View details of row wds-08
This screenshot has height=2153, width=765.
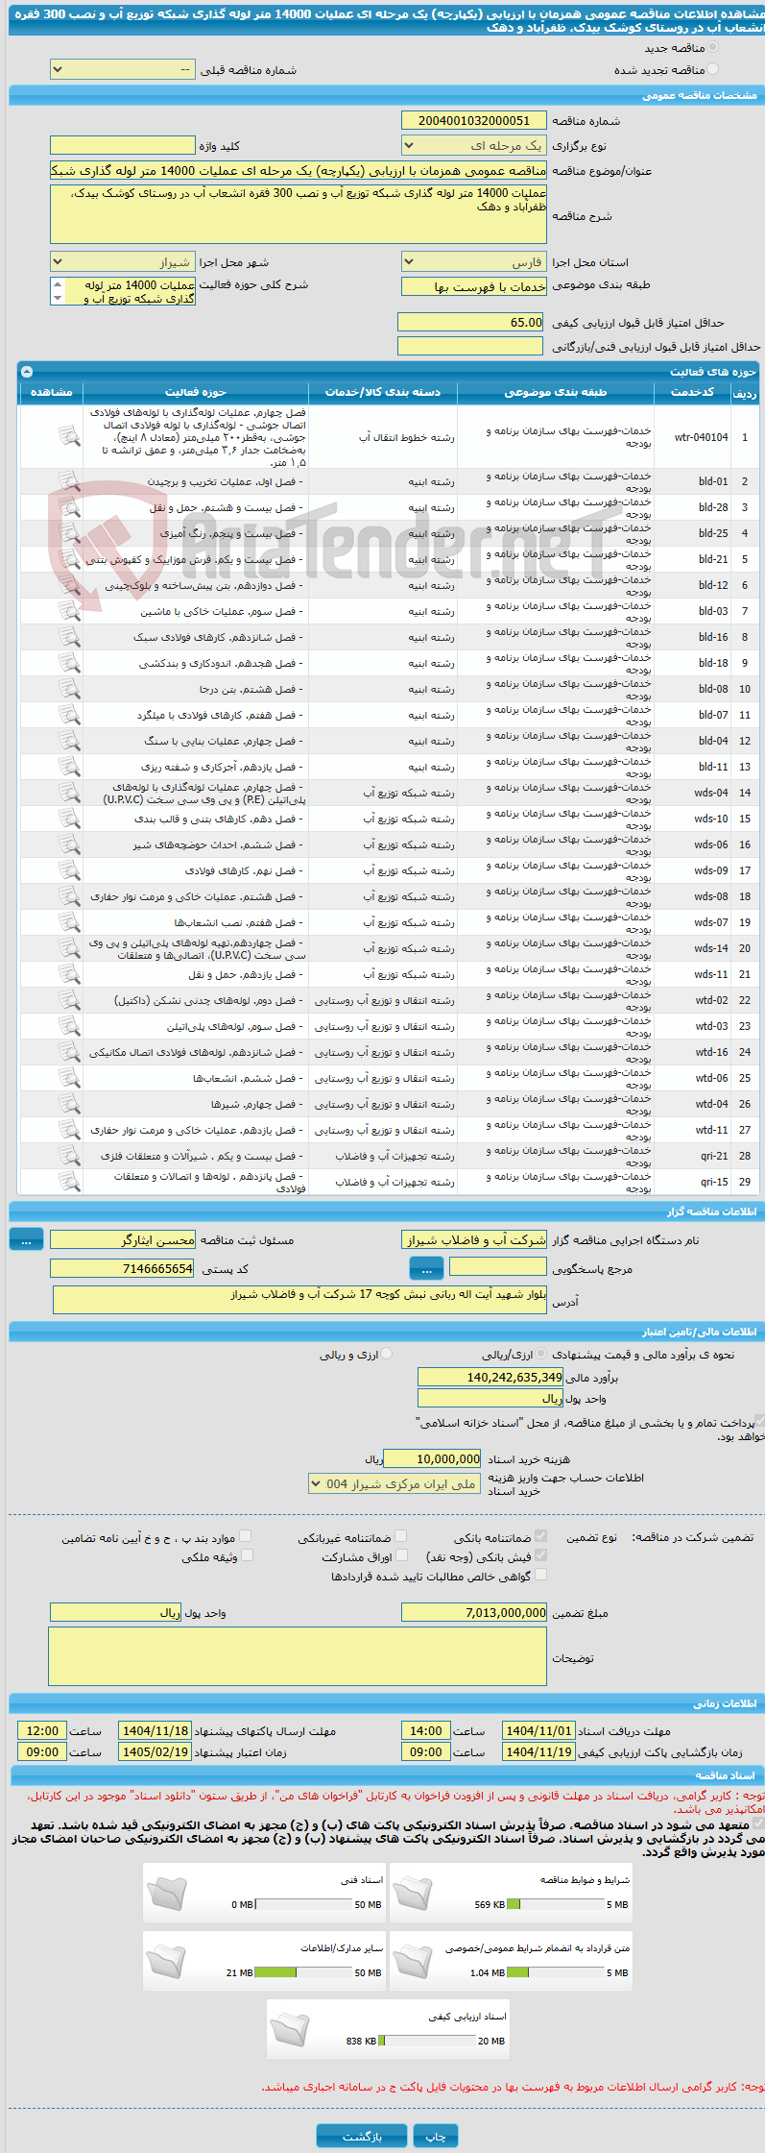coord(69,895)
